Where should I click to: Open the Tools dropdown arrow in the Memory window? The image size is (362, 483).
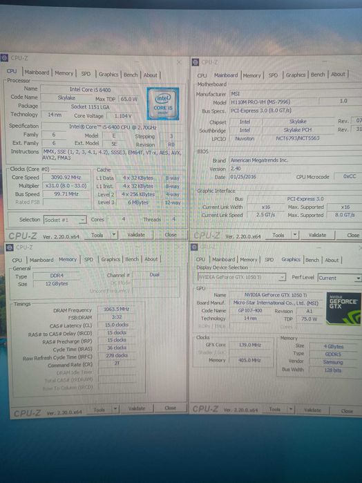click(115, 409)
